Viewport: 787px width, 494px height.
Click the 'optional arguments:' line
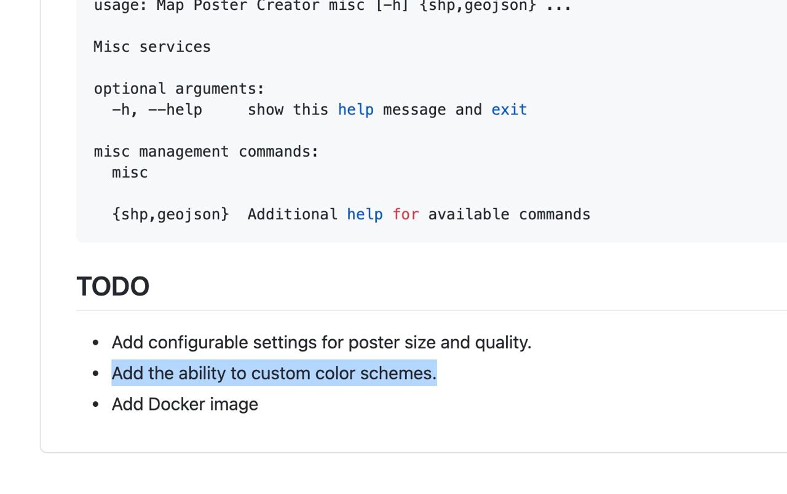click(x=179, y=89)
